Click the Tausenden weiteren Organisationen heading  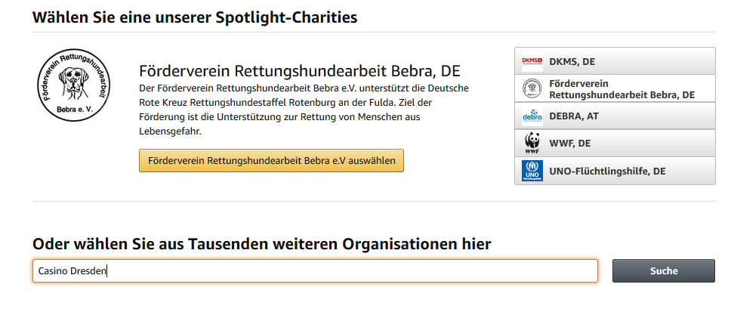pos(262,244)
